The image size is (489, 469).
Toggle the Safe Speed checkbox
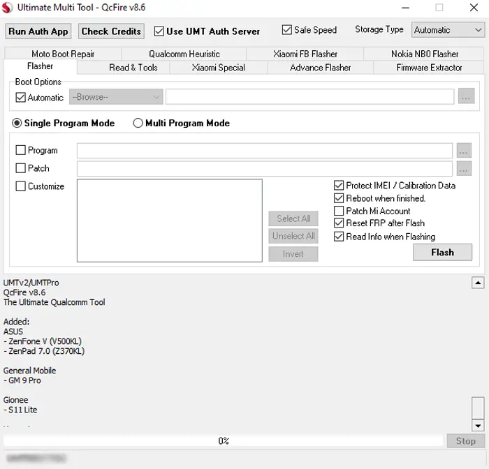[286, 30]
